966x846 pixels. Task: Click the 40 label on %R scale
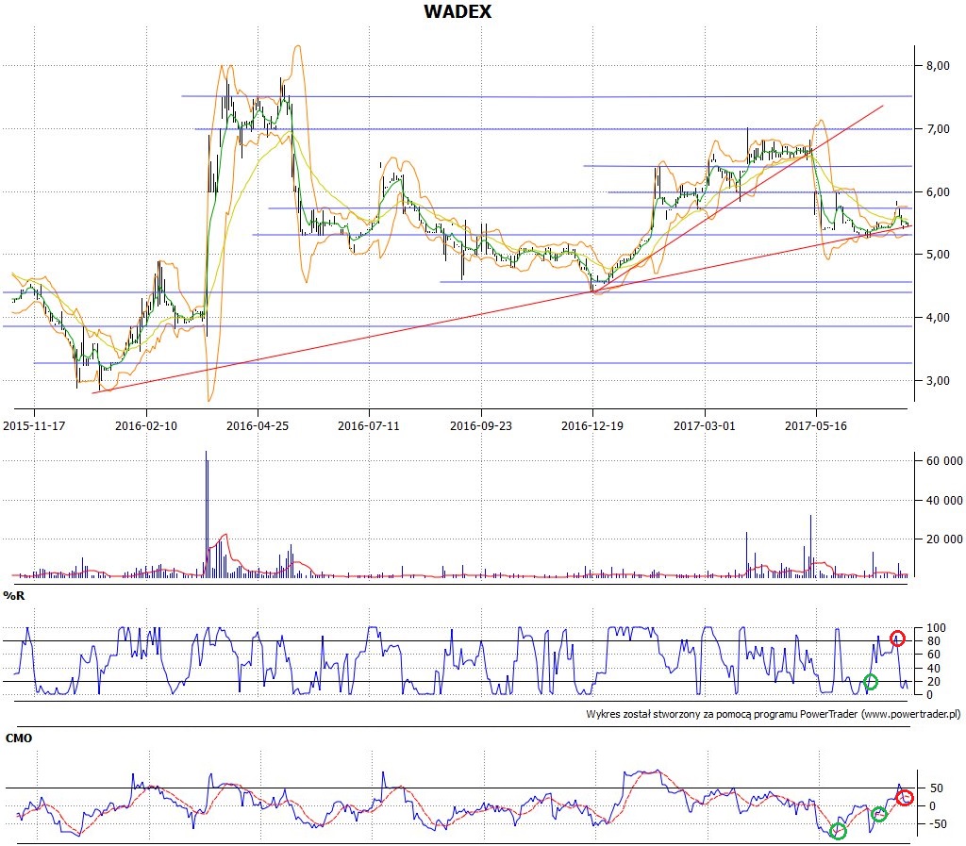coord(933,668)
